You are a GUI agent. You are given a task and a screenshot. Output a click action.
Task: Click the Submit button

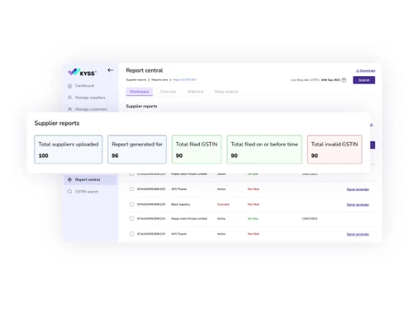(x=363, y=80)
